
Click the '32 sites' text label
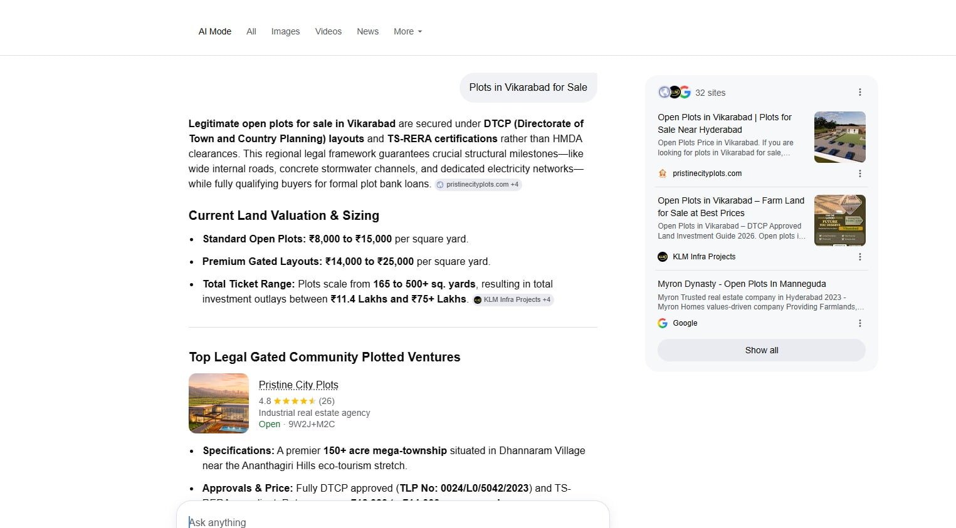click(x=710, y=93)
